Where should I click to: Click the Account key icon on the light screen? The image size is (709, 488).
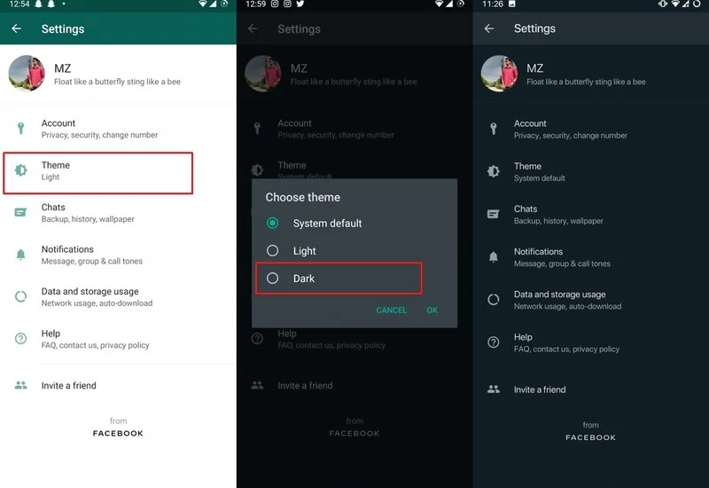(x=21, y=129)
